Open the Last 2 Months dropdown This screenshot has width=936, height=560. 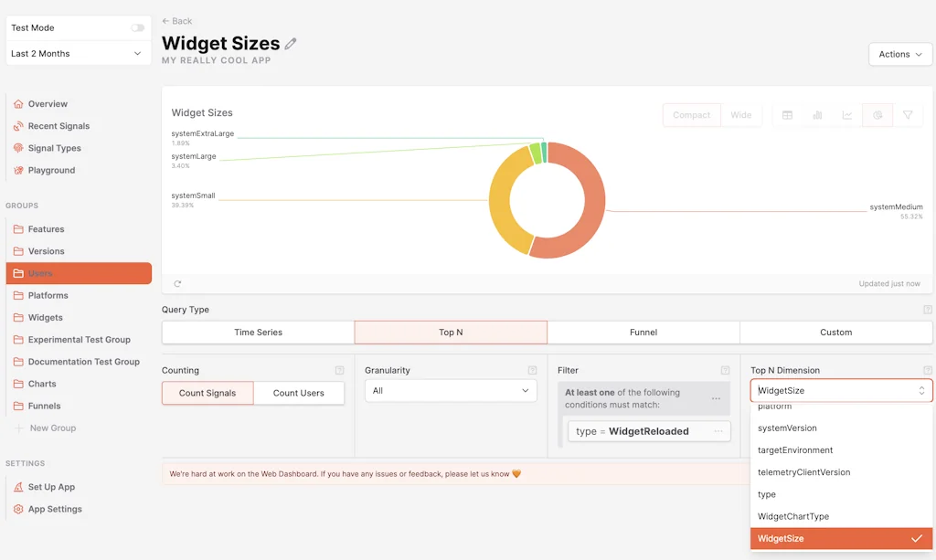coord(78,54)
